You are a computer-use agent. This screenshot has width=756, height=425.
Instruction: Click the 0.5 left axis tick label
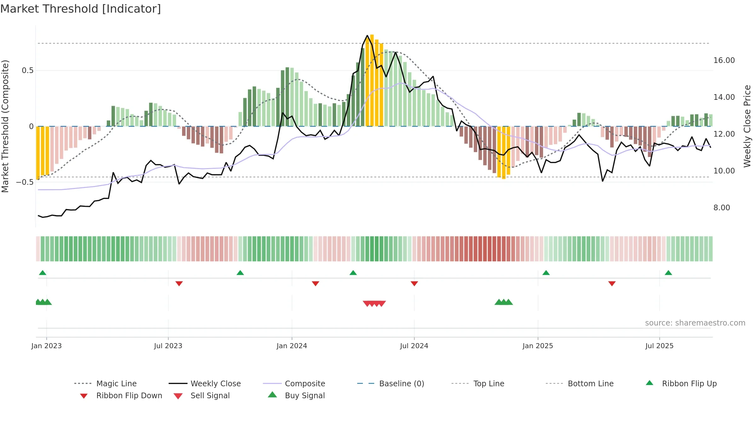coord(27,71)
